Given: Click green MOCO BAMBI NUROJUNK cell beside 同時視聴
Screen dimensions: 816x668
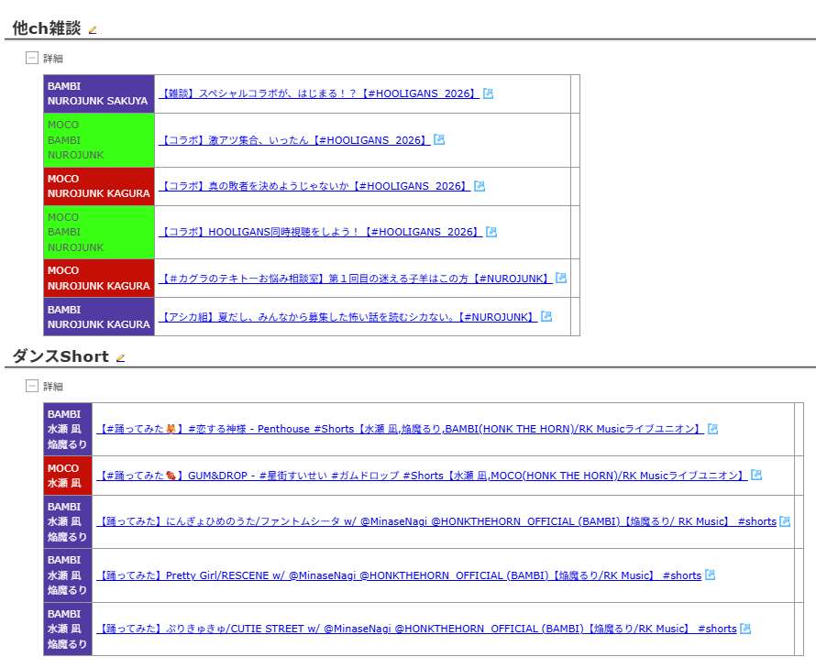Looking at the screenshot, I should click(99, 232).
